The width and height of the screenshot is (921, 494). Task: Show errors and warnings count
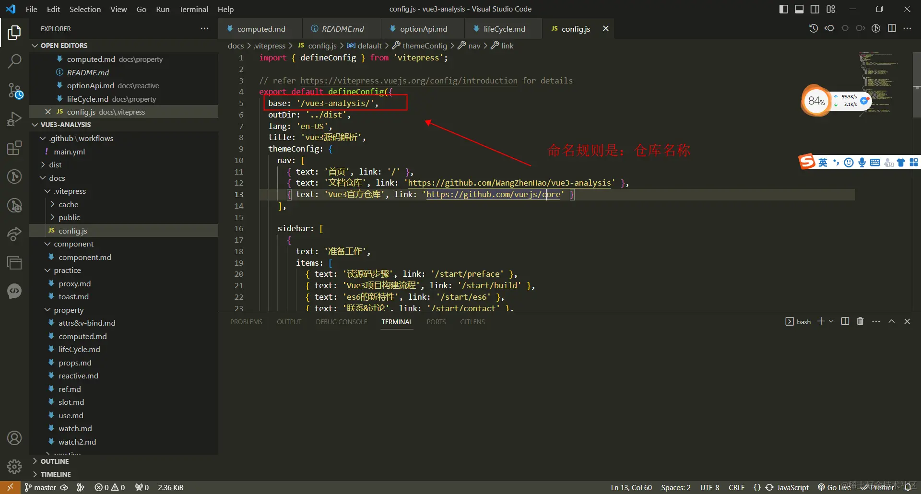(x=110, y=487)
